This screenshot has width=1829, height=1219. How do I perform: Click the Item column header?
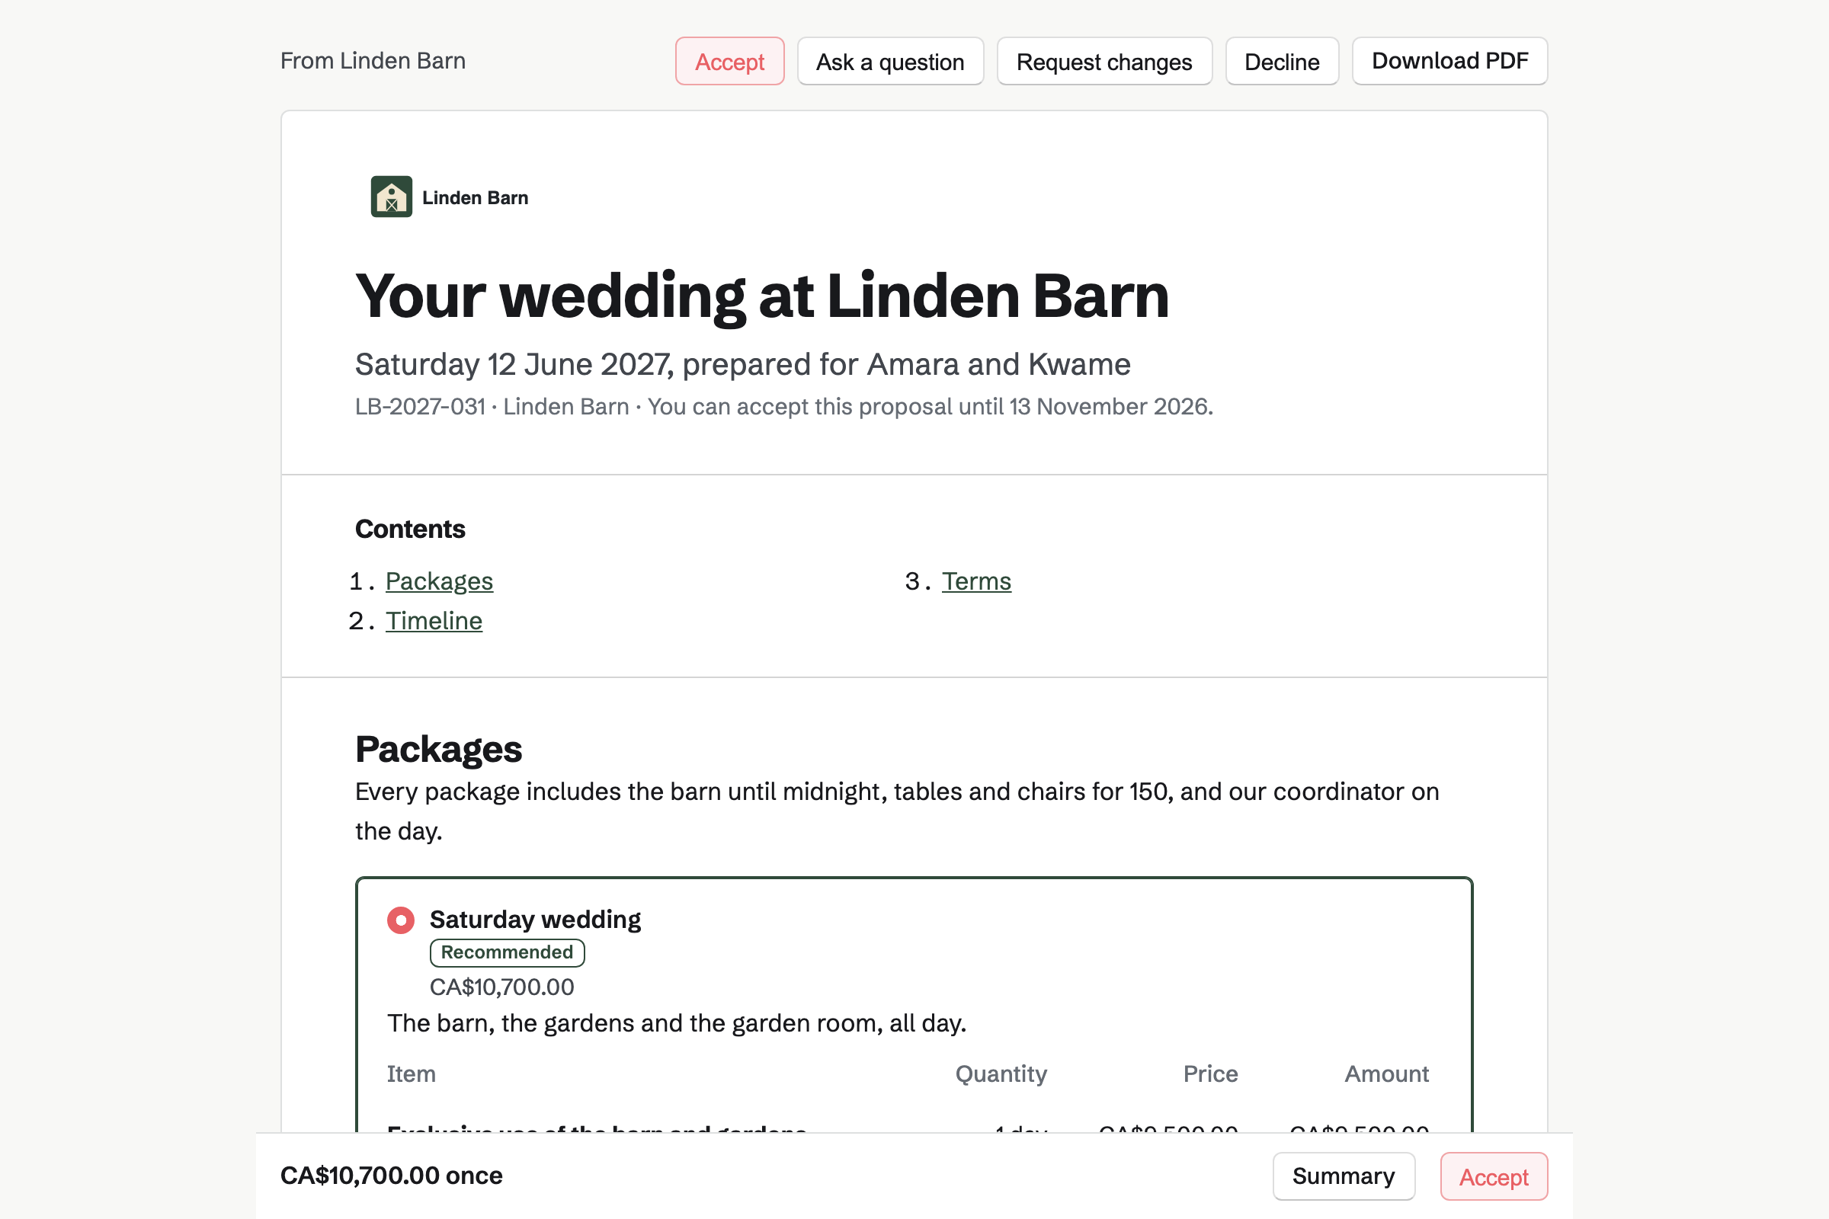tap(412, 1073)
